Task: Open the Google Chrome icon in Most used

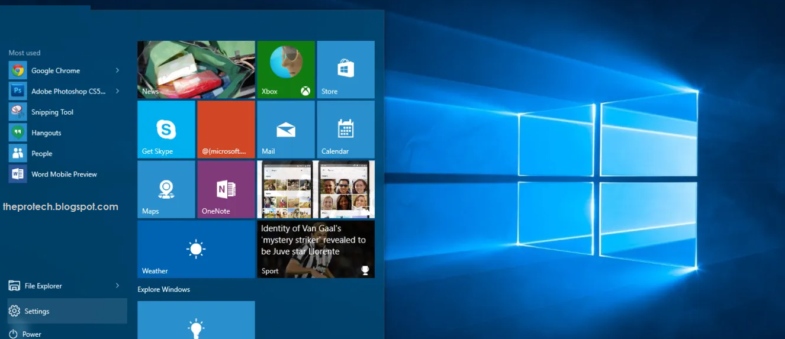Action: pos(18,70)
